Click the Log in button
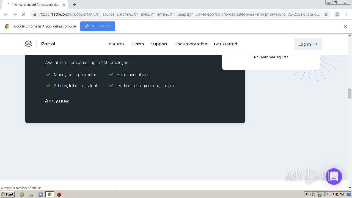Screen dimensions: 352x198 point(308,44)
